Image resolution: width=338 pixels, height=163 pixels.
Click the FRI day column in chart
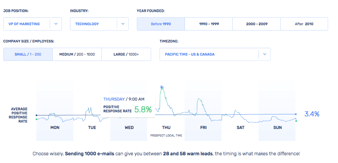coord(203,127)
